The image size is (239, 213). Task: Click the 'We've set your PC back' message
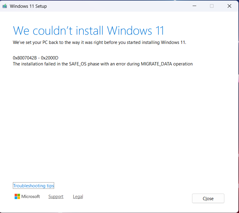click(99, 42)
